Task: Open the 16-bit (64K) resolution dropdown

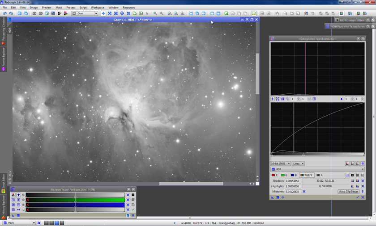Action: click(281, 163)
